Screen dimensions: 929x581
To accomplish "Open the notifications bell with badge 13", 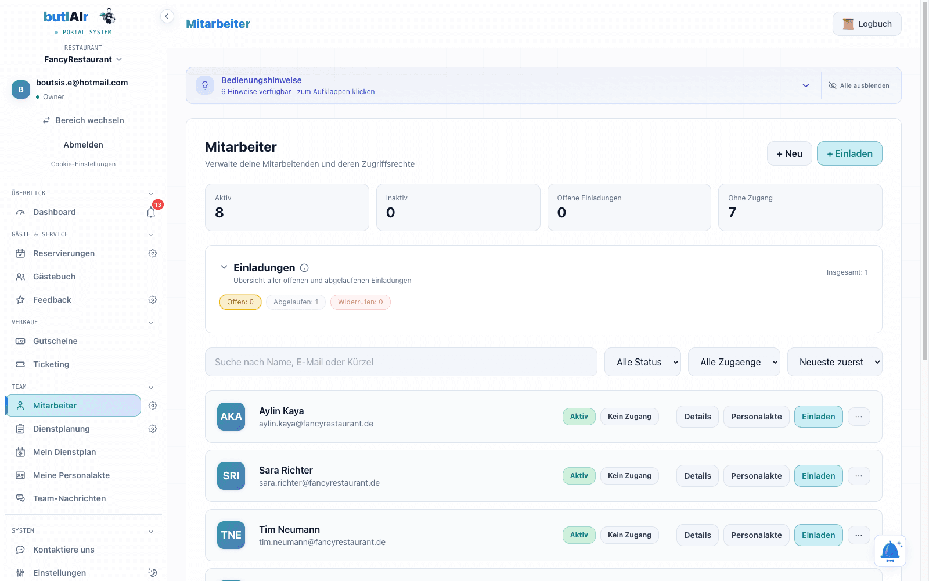I will point(151,212).
